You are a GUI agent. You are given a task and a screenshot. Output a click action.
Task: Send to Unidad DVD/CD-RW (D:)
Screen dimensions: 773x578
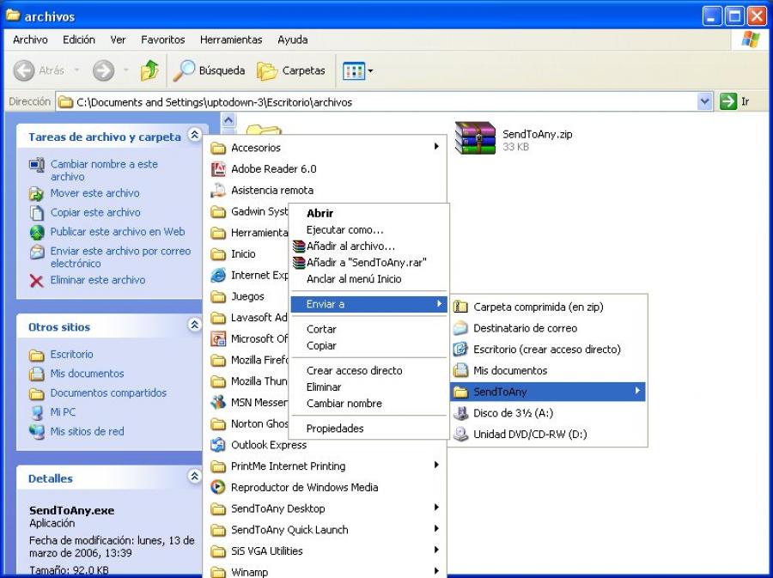[548, 434]
